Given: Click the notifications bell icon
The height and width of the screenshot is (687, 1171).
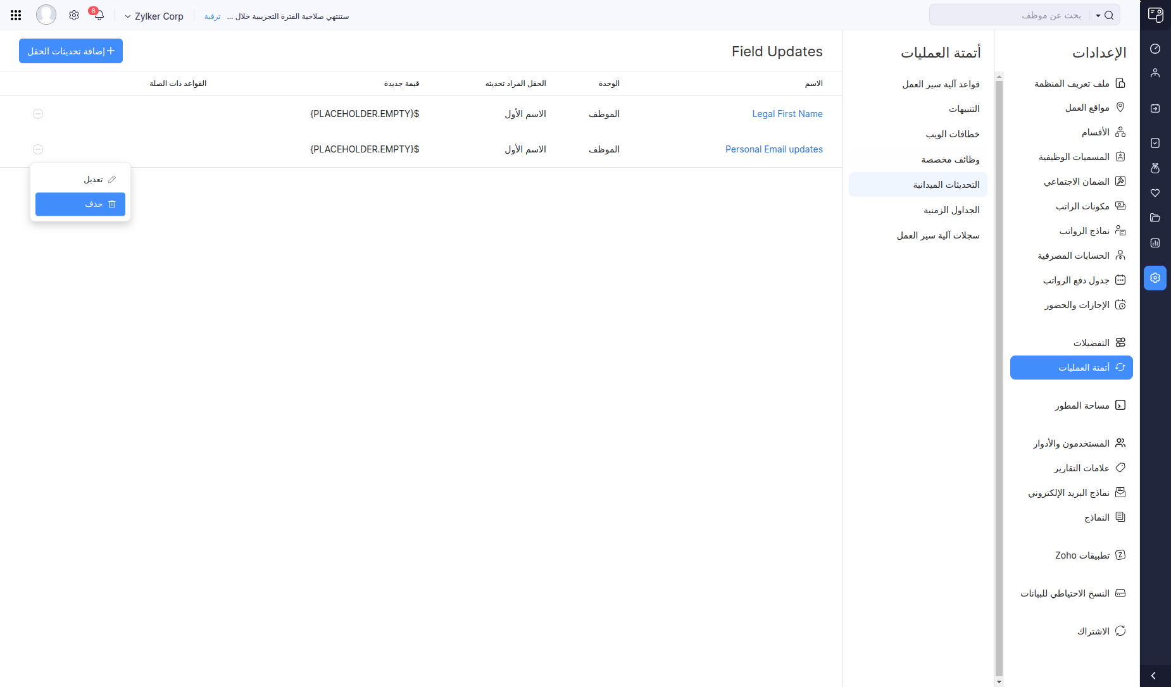Looking at the screenshot, I should tap(99, 15).
